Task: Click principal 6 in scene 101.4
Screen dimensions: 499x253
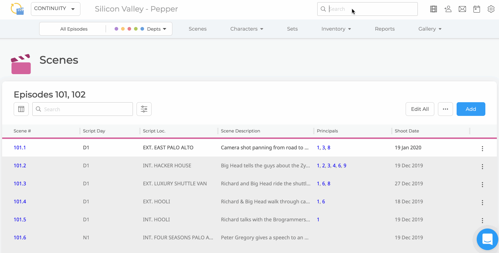Action: [x=323, y=202]
